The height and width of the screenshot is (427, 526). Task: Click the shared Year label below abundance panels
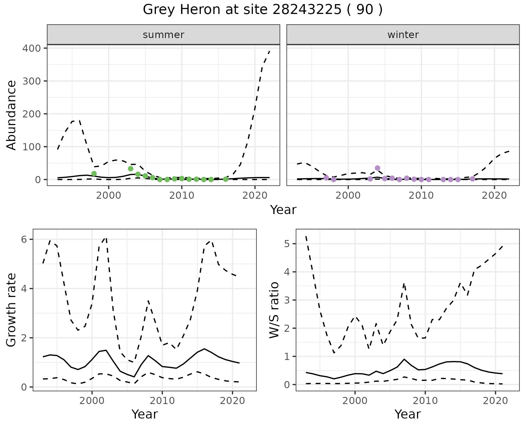click(x=283, y=210)
